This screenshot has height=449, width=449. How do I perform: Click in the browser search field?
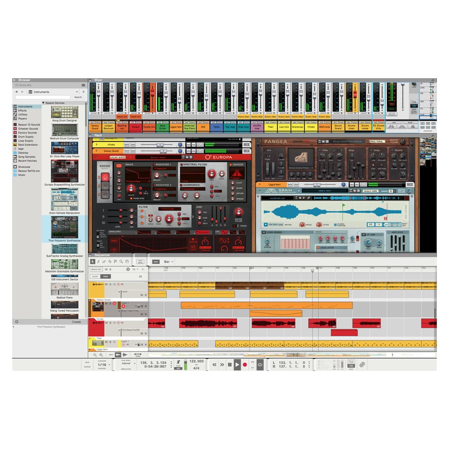click(x=43, y=97)
